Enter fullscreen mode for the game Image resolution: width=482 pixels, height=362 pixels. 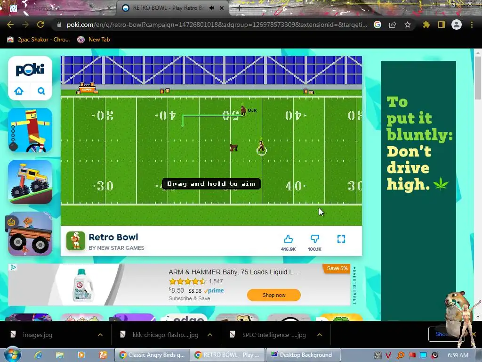[341, 239]
